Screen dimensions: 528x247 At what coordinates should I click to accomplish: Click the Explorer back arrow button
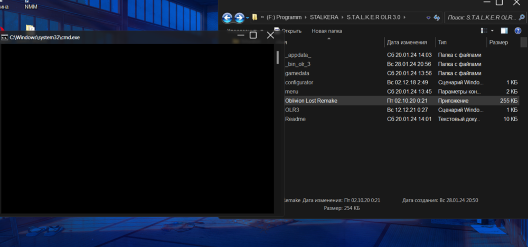[x=228, y=18]
